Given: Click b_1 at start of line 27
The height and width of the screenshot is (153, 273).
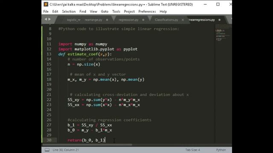Looking at the screenshot, I should coord(71,125).
